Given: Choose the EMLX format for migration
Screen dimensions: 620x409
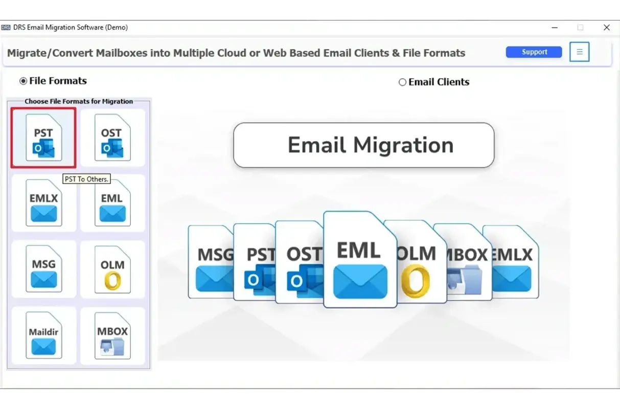Looking at the screenshot, I should [x=43, y=203].
